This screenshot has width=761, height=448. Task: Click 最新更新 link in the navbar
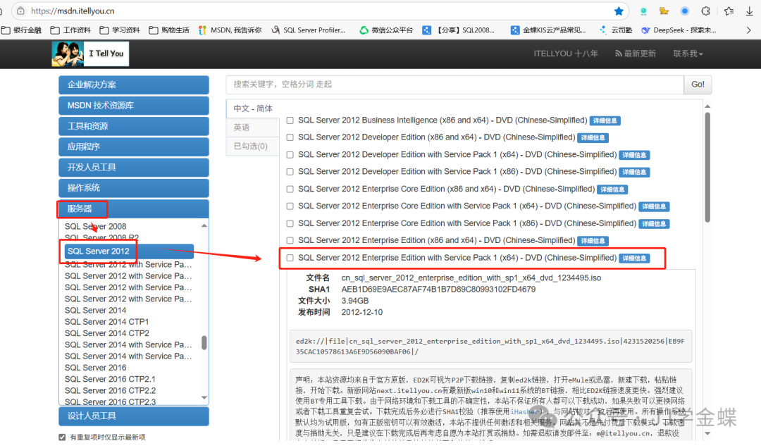point(636,54)
